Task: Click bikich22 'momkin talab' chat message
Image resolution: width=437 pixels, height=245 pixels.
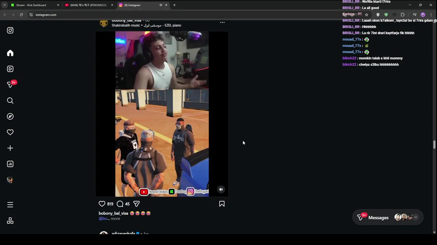Action: (372, 58)
